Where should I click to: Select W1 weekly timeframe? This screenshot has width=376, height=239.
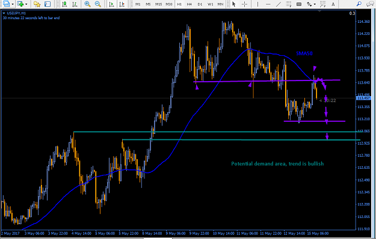point(211,4)
